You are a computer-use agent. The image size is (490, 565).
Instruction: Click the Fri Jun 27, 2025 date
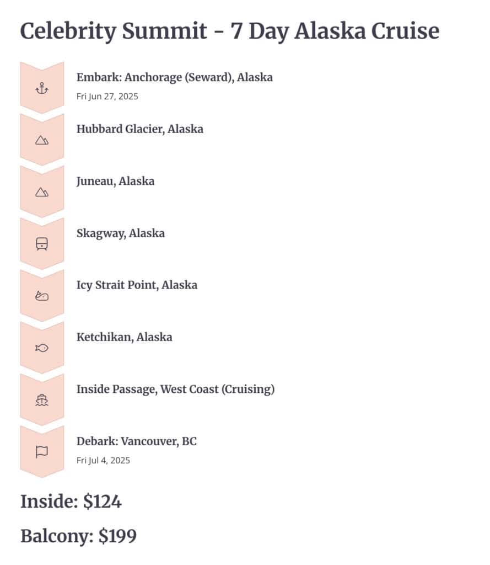coord(107,96)
